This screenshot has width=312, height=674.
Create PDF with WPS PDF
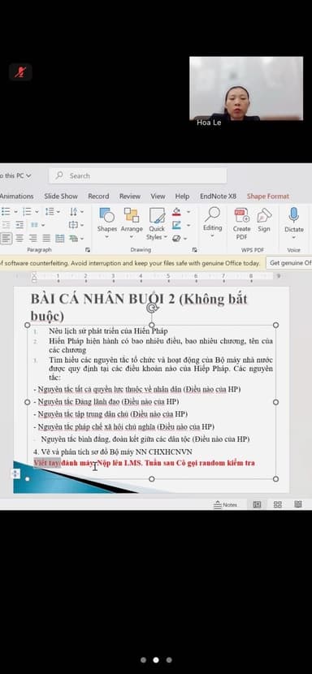241,223
